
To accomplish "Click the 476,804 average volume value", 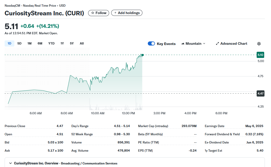I will pyautogui.click(x=123, y=150).
